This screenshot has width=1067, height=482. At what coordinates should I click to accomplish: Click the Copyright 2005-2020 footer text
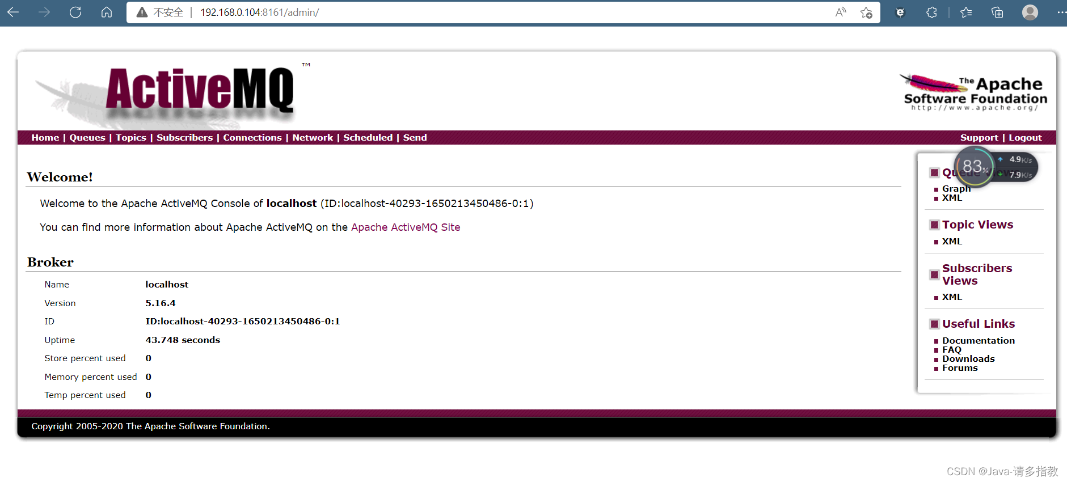pos(150,426)
